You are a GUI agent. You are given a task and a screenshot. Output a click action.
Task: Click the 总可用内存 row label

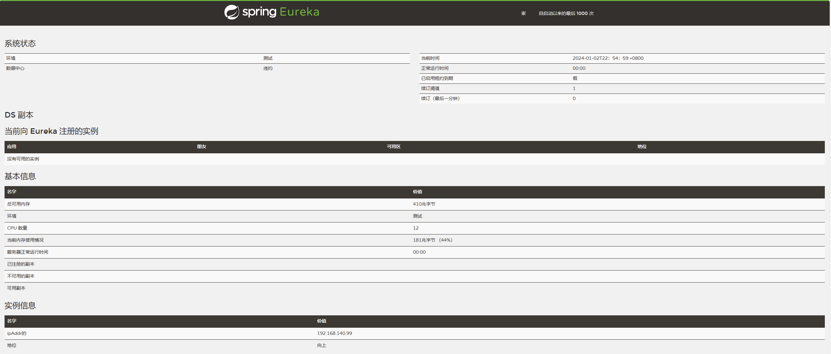pyautogui.click(x=19, y=204)
